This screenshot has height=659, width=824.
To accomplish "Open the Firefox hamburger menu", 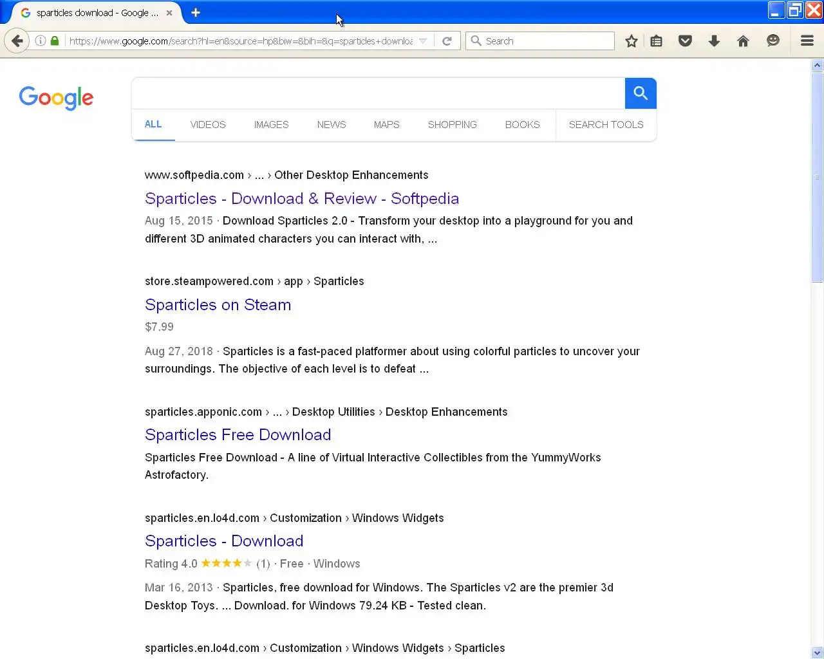I will click(x=807, y=41).
